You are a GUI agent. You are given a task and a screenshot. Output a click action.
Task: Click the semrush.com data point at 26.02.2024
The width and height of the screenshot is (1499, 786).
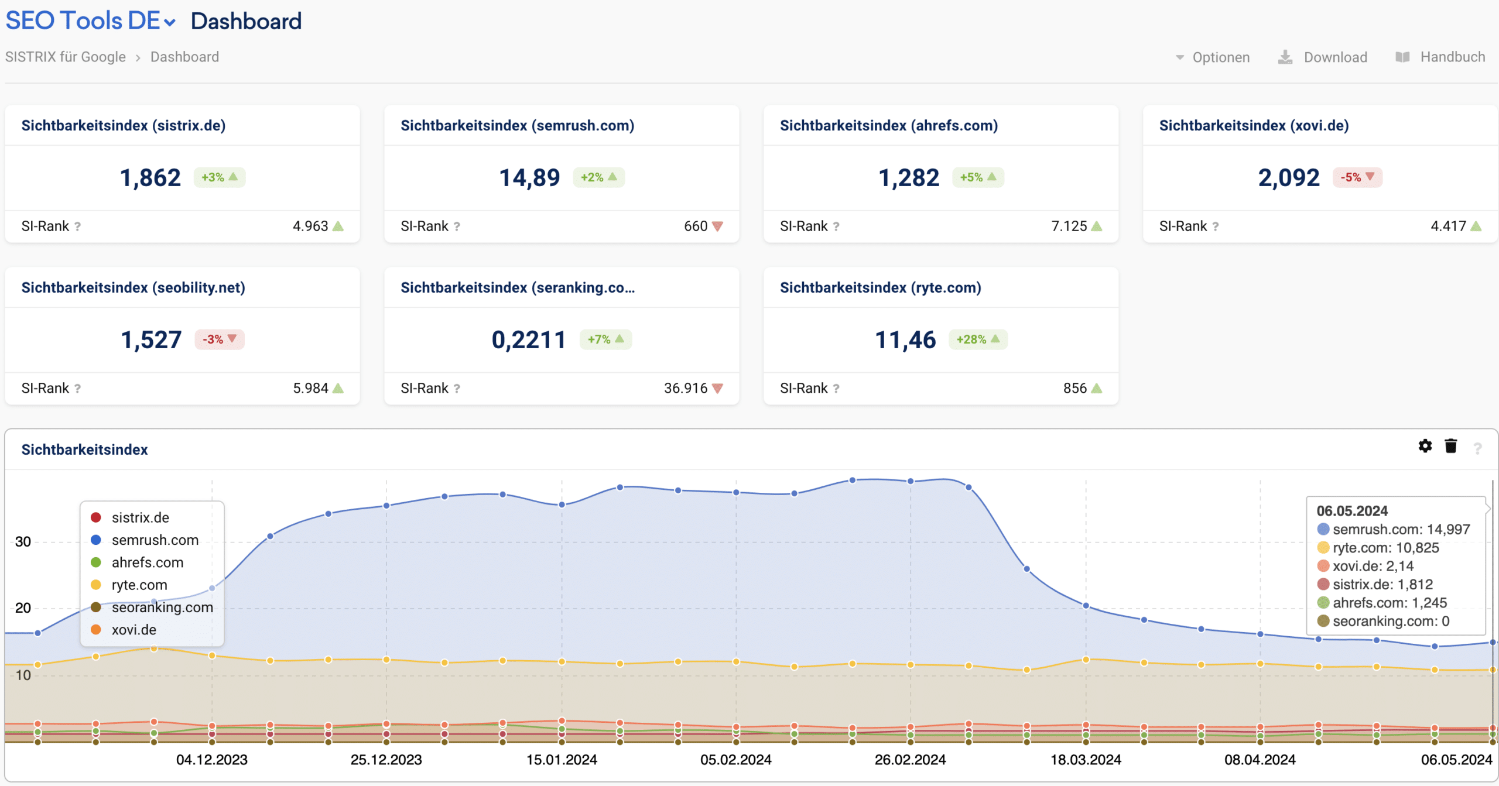tap(911, 482)
